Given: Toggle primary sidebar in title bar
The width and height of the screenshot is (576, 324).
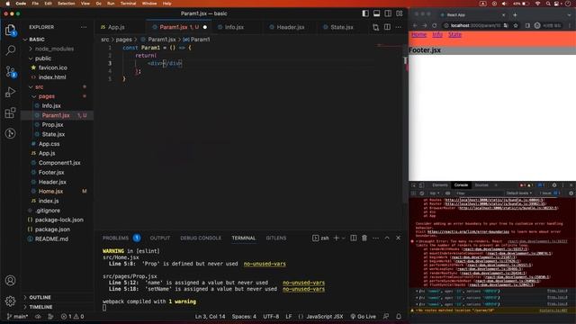Looking at the screenshot, I should 365,13.
